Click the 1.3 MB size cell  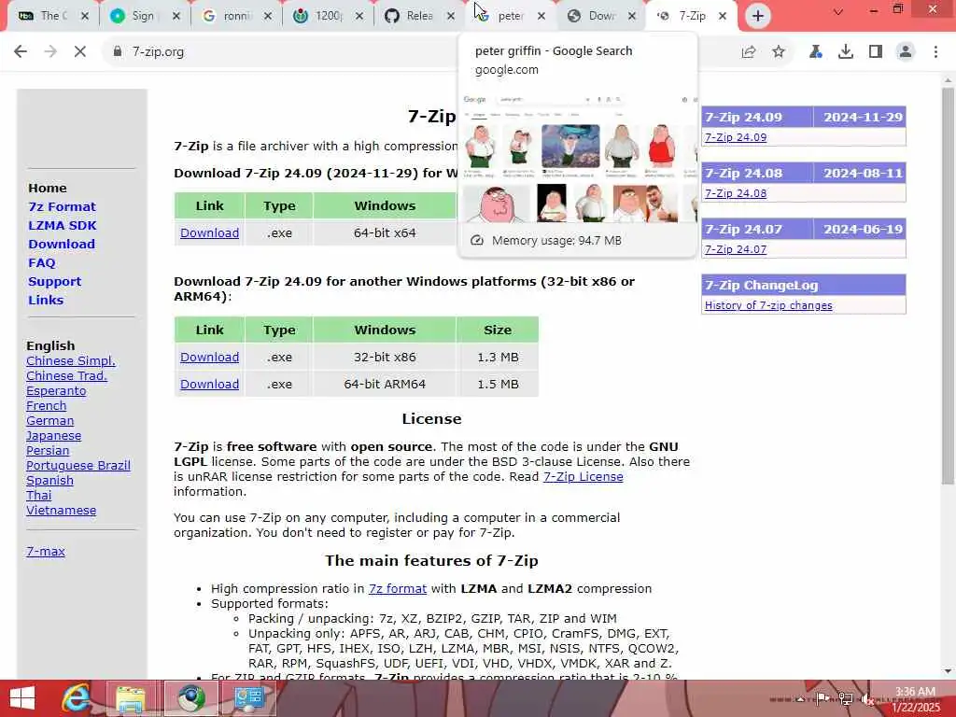coord(498,358)
